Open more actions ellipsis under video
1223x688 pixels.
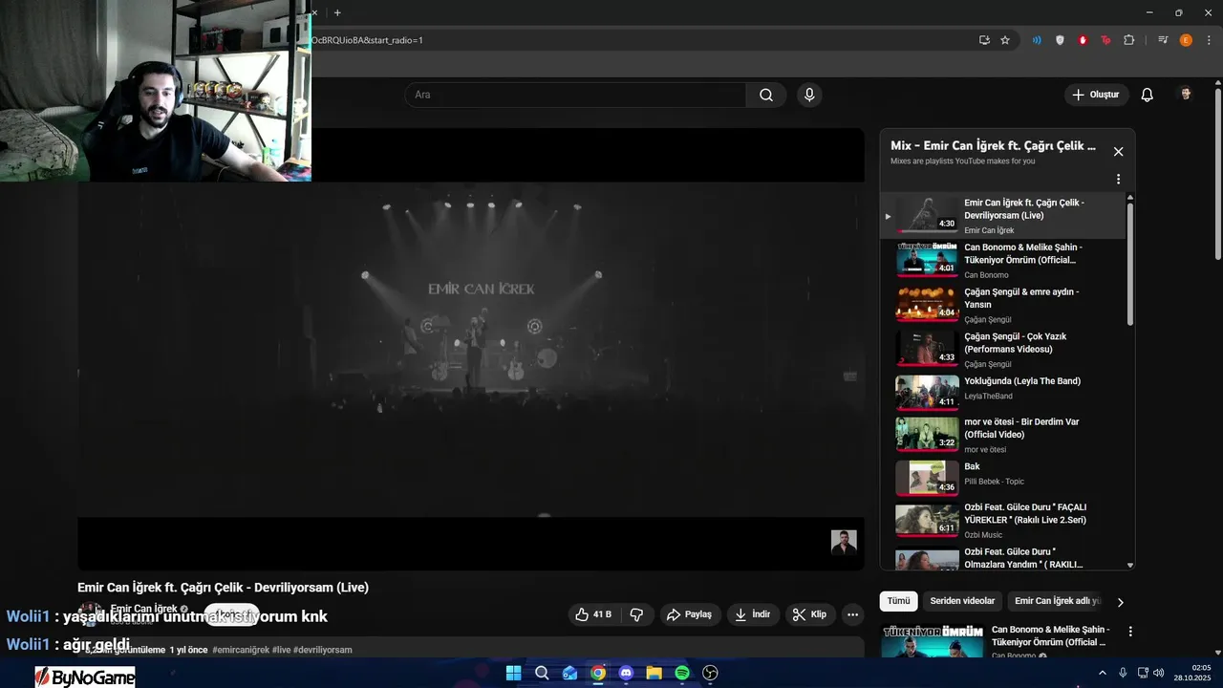(x=852, y=614)
